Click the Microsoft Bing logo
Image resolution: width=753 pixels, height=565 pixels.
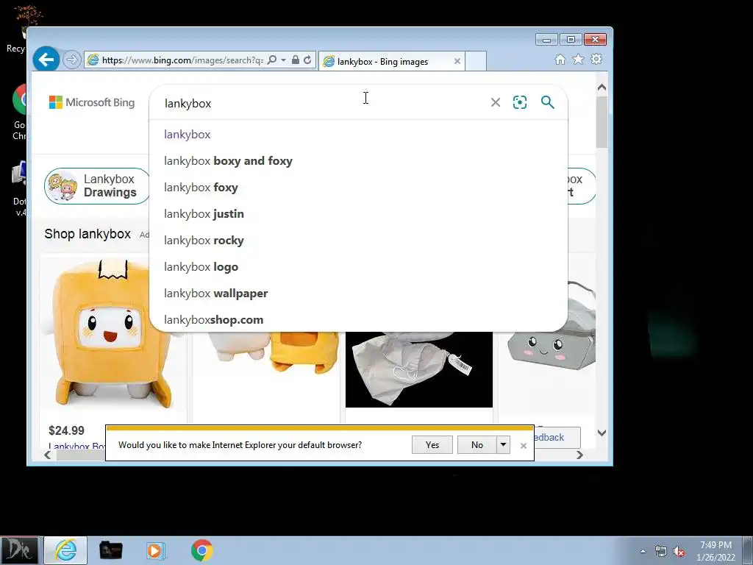coord(92,102)
